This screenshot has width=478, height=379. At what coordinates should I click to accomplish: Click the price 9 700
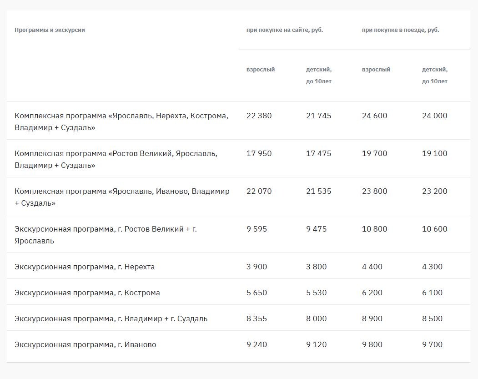coord(432,344)
